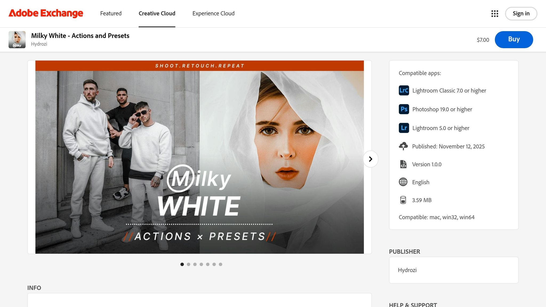Image resolution: width=546 pixels, height=307 pixels.
Task: Select the first carousel dot
Action: coord(182,264)
